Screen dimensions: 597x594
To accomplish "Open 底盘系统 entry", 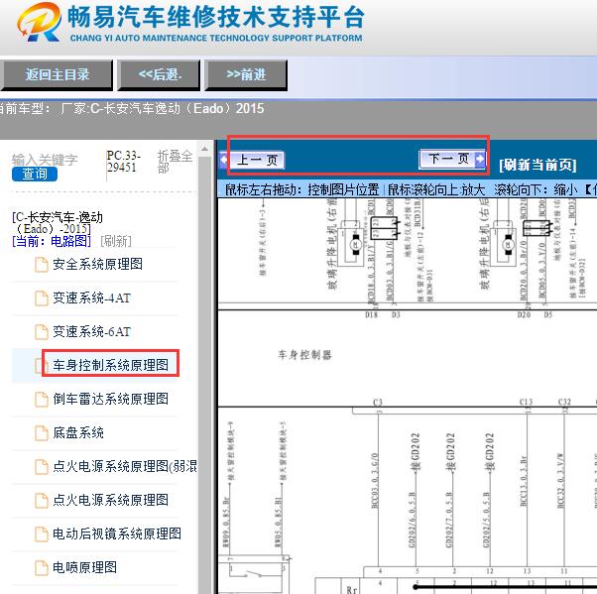I will tap(78, 432).
